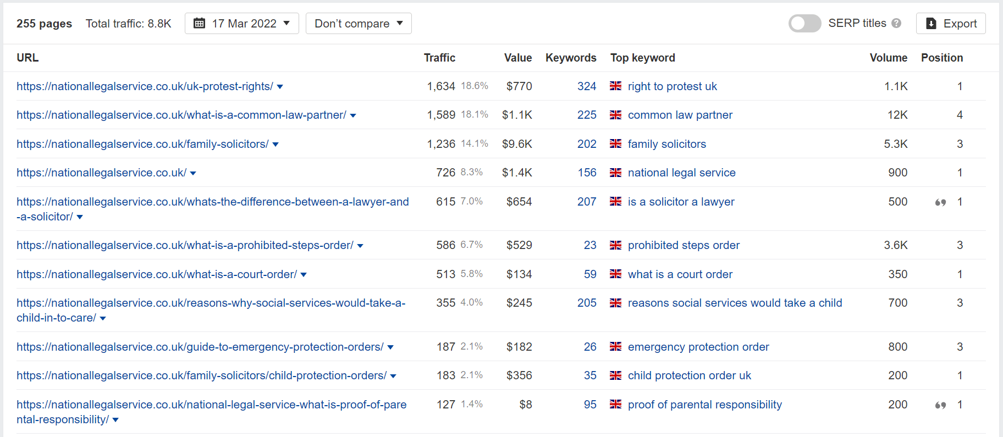
Task: Click keywords count 202 for family solicitors
Action: pyautogui.click(x=587, y=144)
